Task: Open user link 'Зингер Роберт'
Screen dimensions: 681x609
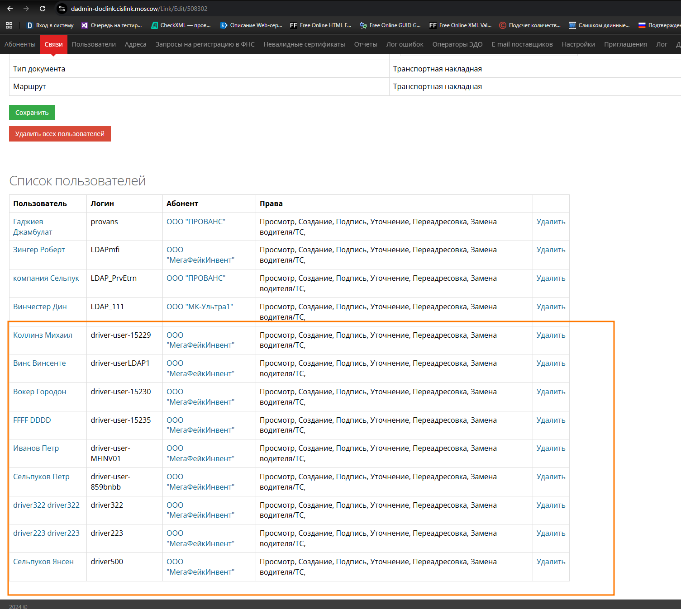Action: click(39, 250)
